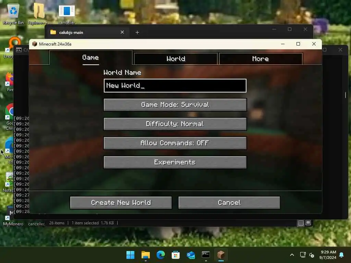Open the Experiments menu

coord(175,162)
